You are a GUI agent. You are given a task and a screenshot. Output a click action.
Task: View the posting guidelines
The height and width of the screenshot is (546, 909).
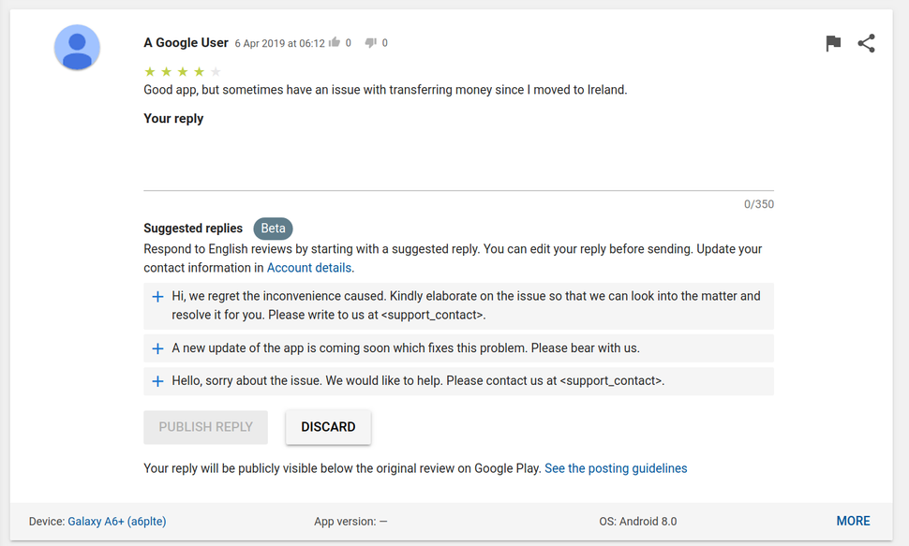click(616, 467)
